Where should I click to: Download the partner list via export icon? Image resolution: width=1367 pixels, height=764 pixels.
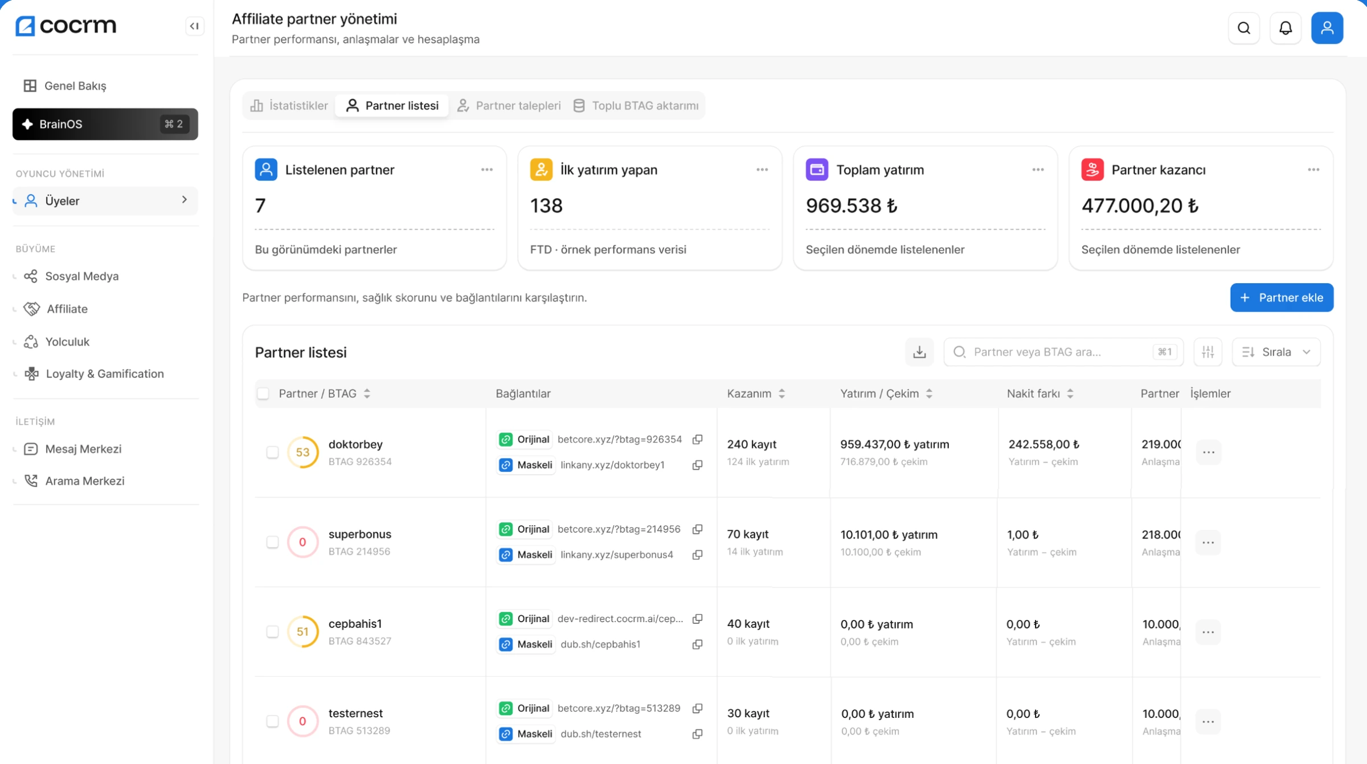(919, 352)
